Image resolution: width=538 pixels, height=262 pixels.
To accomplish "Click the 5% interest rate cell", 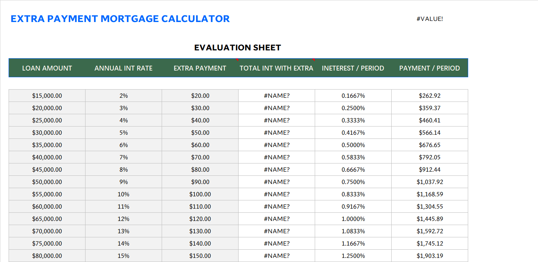I will tap(124, 132).
